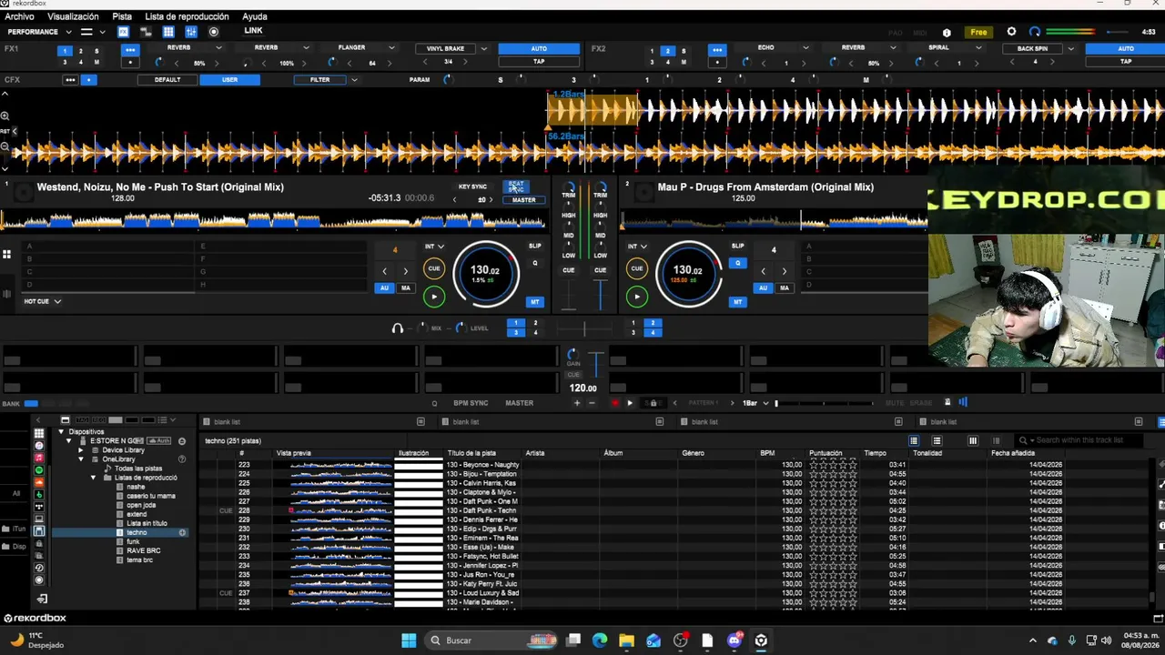
Task: Open the Windows Start menu
Action: 409,640
